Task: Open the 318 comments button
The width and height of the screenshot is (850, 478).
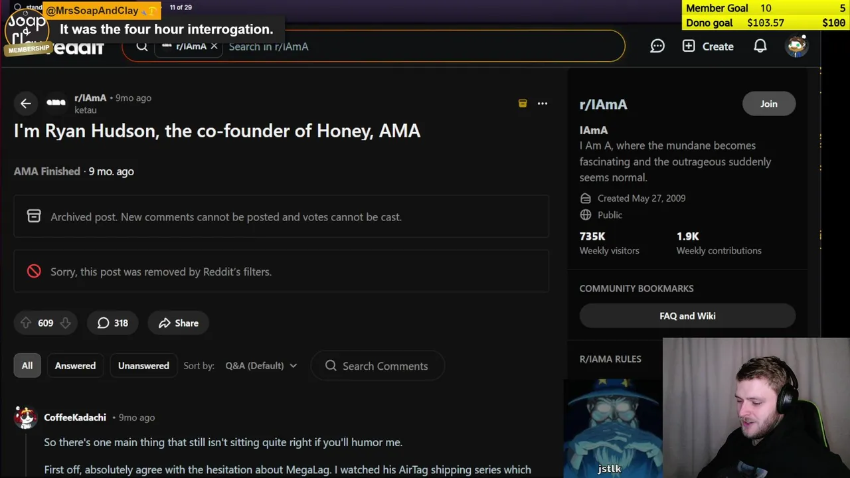Action: 112,323
